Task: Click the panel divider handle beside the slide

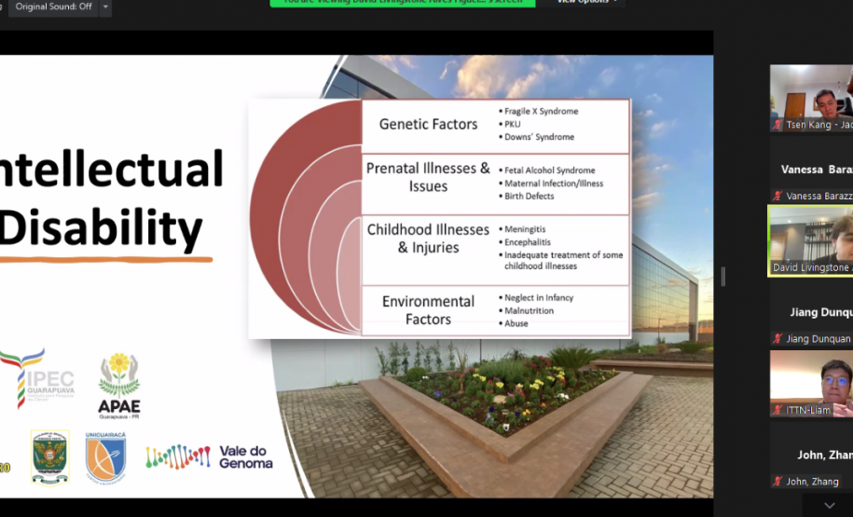Action: [x=722, y=276]
